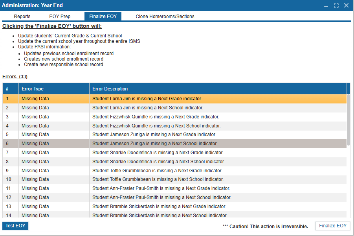This screenshot has width=354, height=236.
Task: Minimize the Year End window
Action: [326, 6]
